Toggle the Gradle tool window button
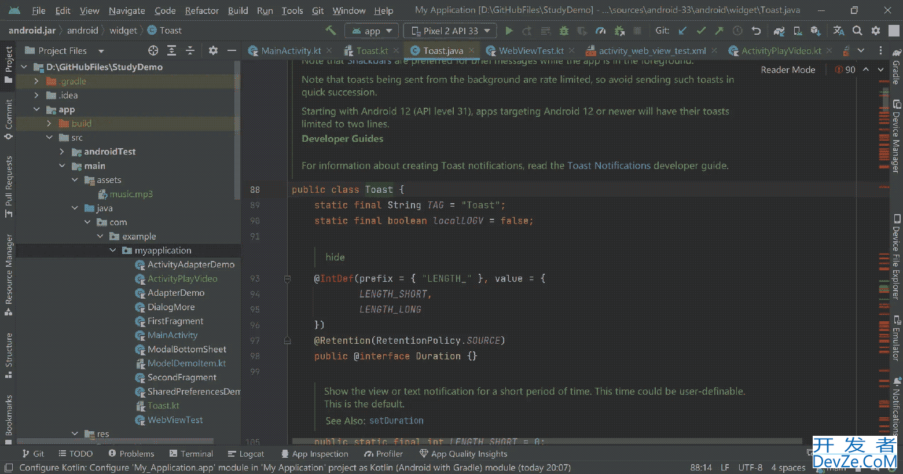 pyautogui.click(x=896, y=67)
